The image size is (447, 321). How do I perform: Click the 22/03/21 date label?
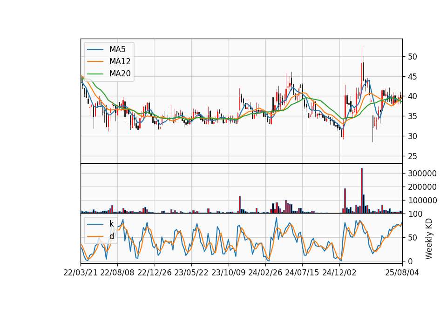point(81,273)
